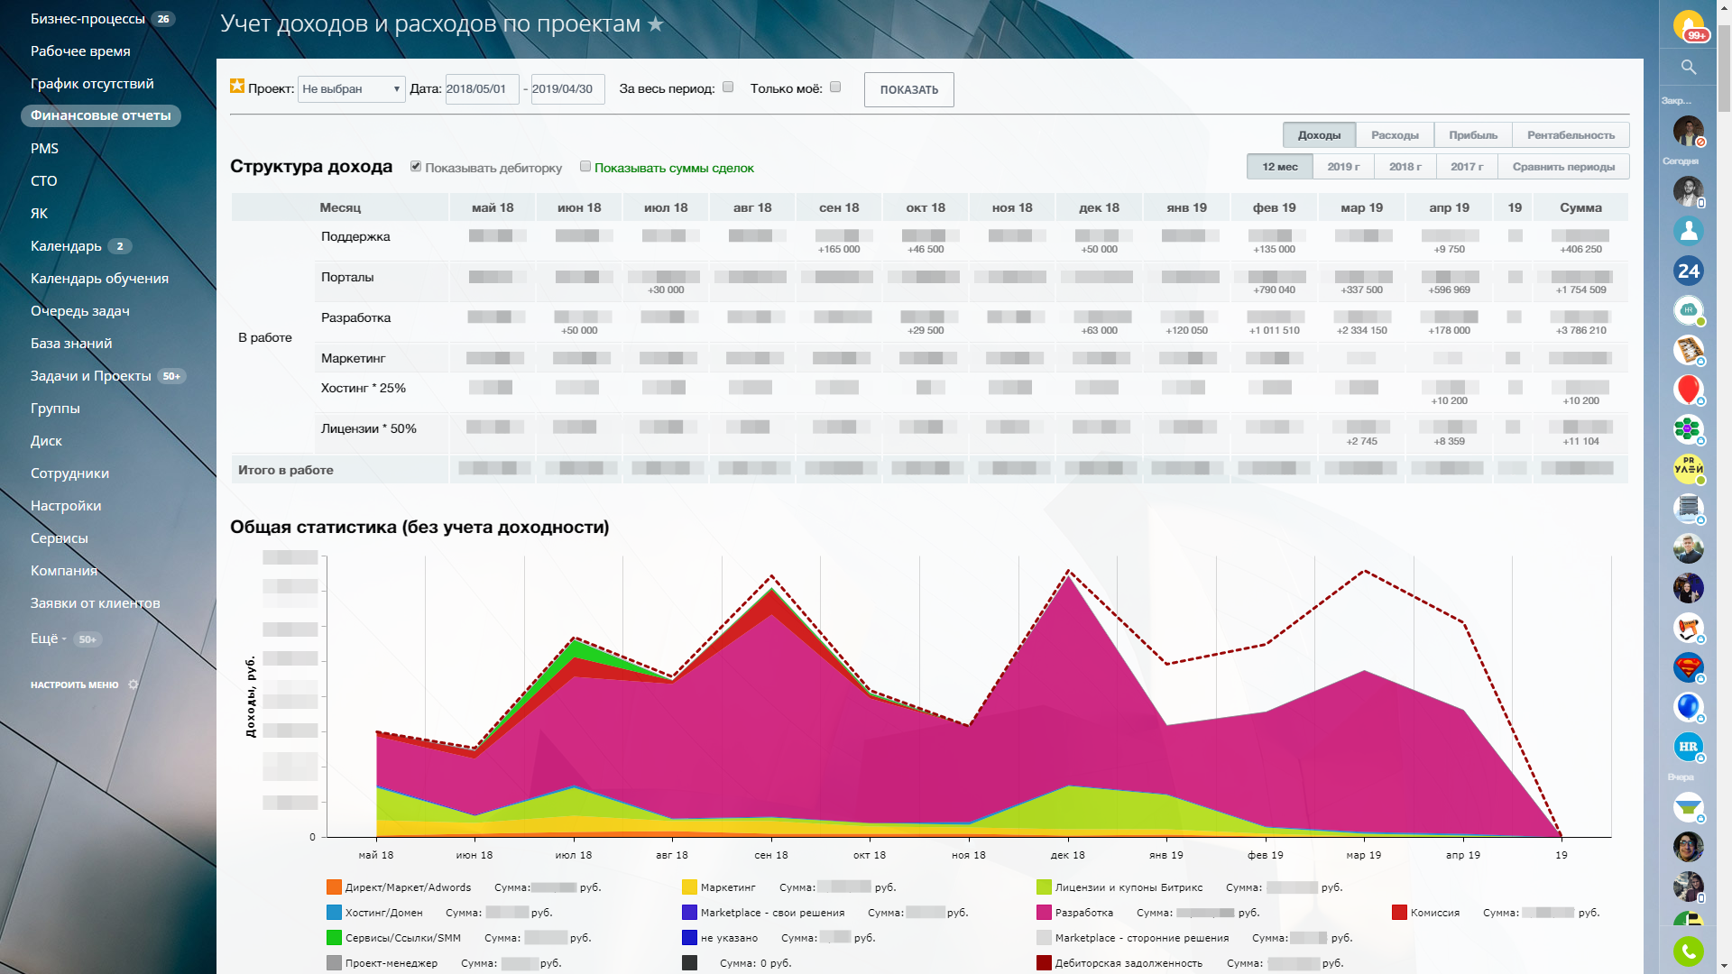Click the PMS menu item
The image size is (1732, 974).
44,149
